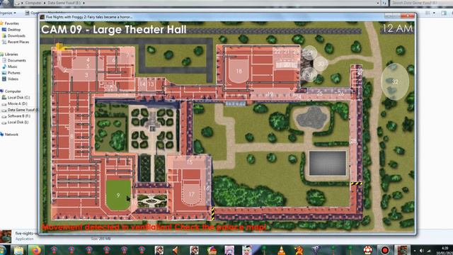Click the five-nights application file thumbnail
The image size is (453, 255).
point(6,237)
